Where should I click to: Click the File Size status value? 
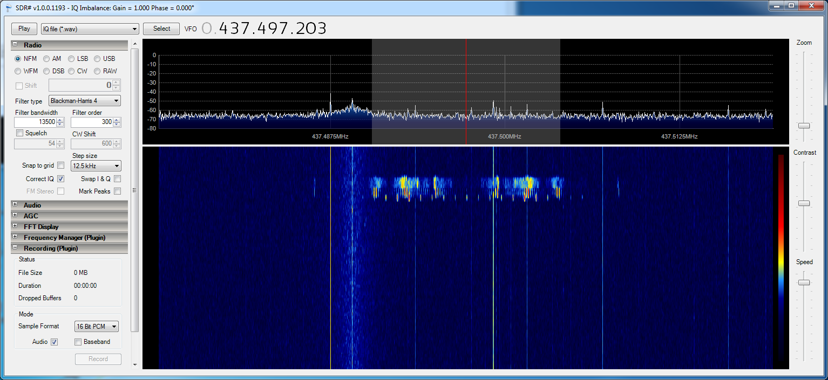click(x=80, y=273)
